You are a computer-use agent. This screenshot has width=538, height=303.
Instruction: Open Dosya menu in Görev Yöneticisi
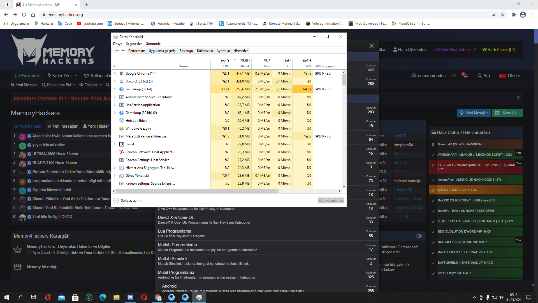tap(118, 44)
